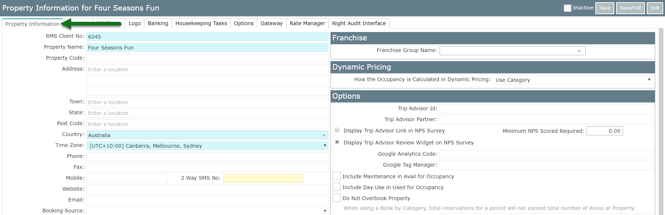Open the Options tab
This screenshot has width=665, height=215.
(x=244, y=23)
